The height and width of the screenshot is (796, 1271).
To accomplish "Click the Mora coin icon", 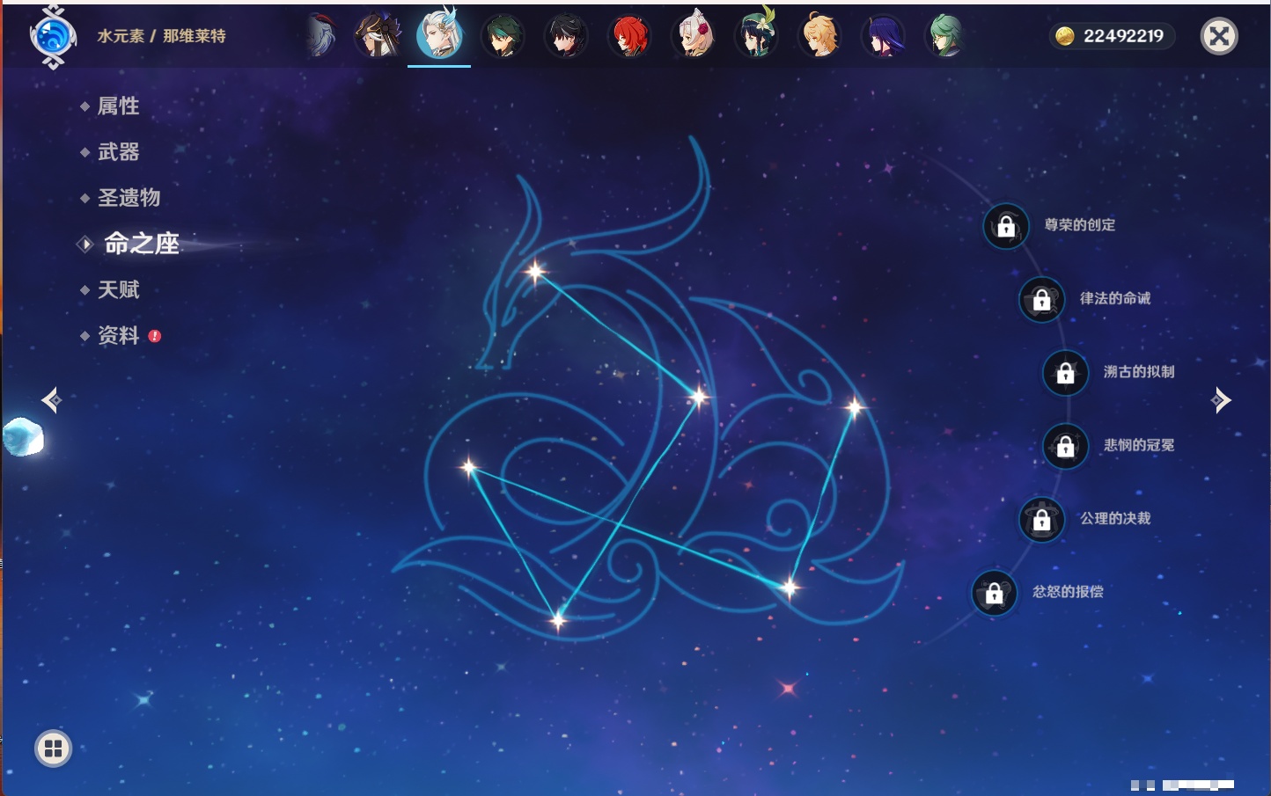I will [1065, 36].
